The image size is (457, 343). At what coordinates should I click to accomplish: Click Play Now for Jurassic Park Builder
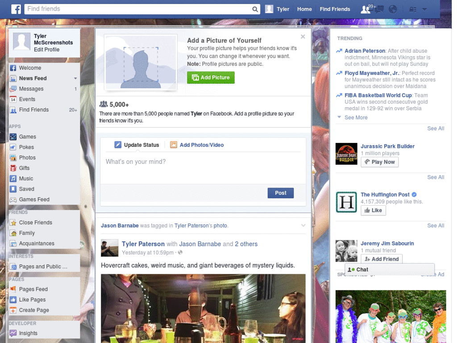click(379, 162)
